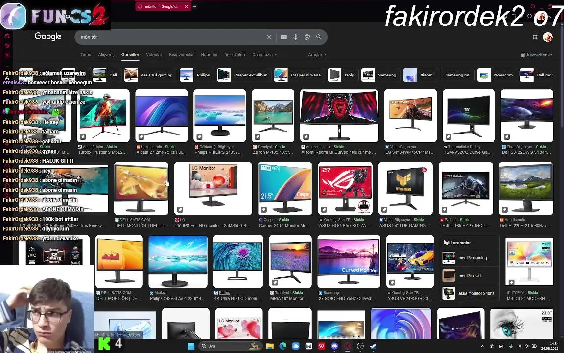564x353 pixels.
Task: Open the Kısa videolar tab
Action: coord(181,55)
